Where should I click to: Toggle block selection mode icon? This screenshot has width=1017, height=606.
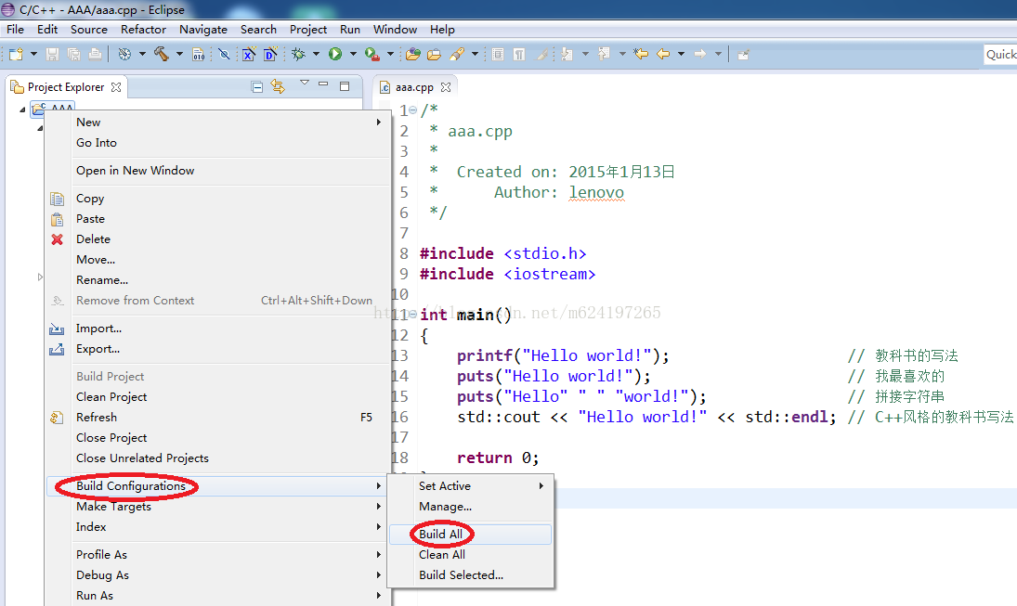pyautogui.click(x=498, y=55)
